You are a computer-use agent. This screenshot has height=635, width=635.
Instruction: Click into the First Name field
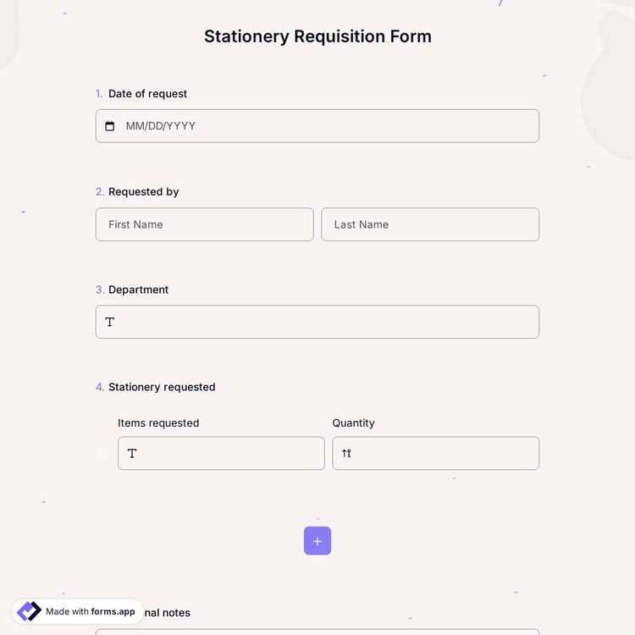204,224
